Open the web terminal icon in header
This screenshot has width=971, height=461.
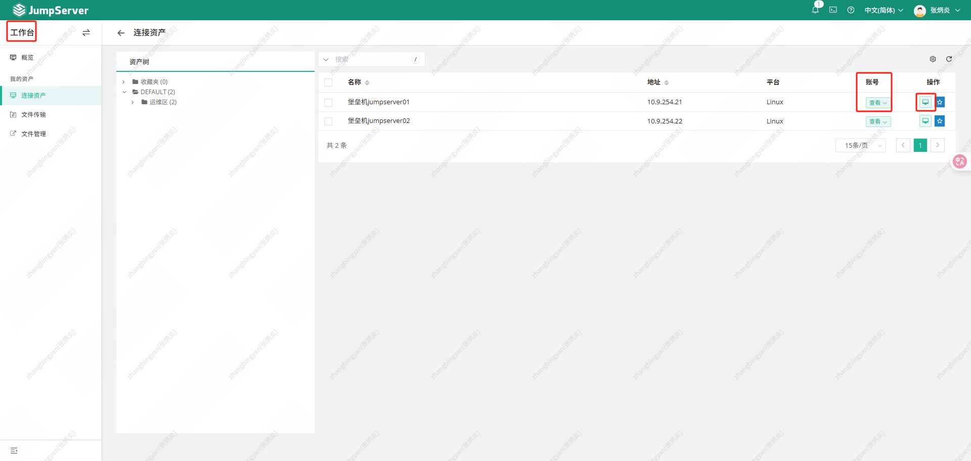click(x=833, y=10)
